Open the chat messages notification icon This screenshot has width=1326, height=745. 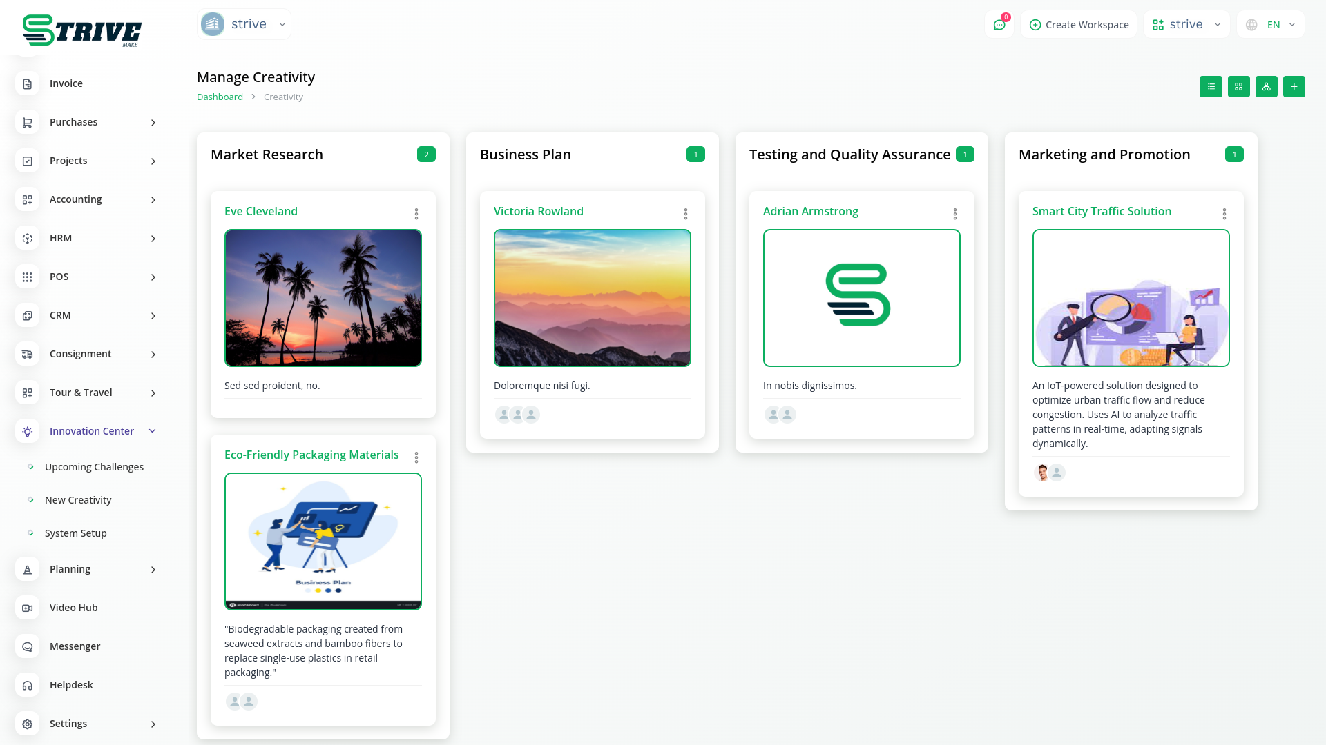999,25
